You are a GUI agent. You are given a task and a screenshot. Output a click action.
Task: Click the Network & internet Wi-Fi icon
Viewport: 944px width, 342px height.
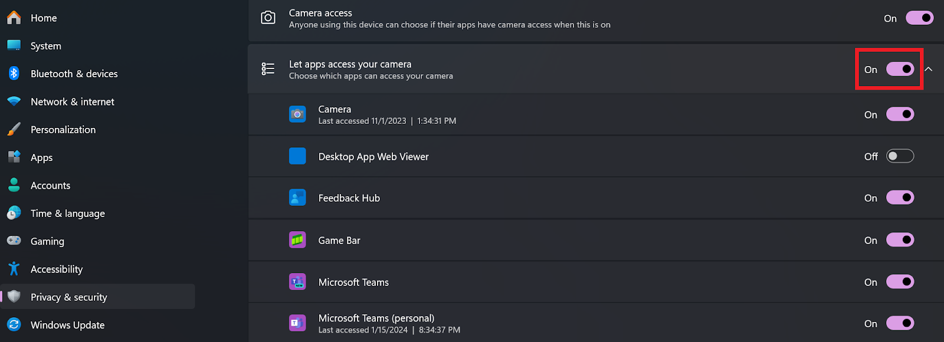point(14,101)
